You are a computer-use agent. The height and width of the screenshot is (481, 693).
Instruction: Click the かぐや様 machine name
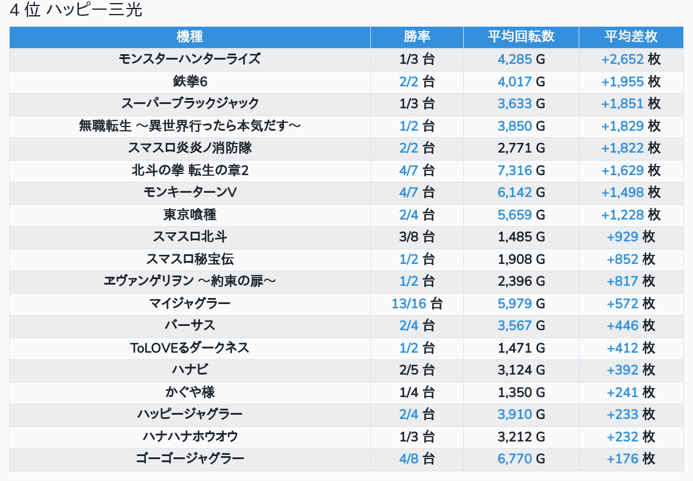[190, 392]
